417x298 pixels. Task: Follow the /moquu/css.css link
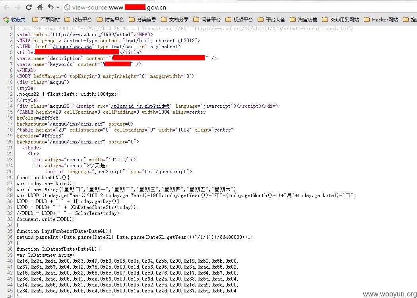72,46
